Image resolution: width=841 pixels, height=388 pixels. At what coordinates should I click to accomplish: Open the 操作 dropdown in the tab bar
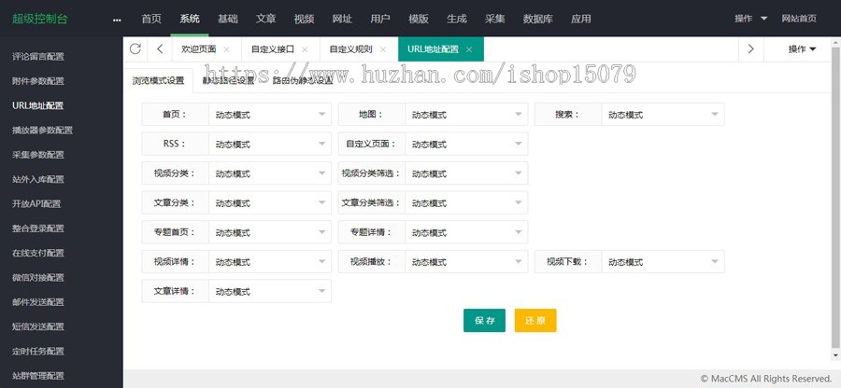pos(802,49)
